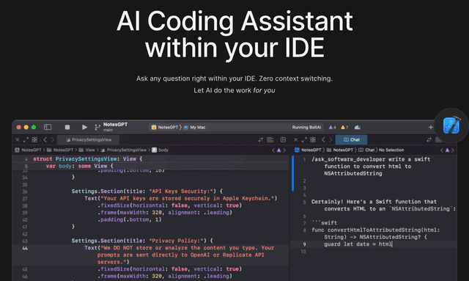
Task: Go forward in left editor history
Action: point(52,139)
